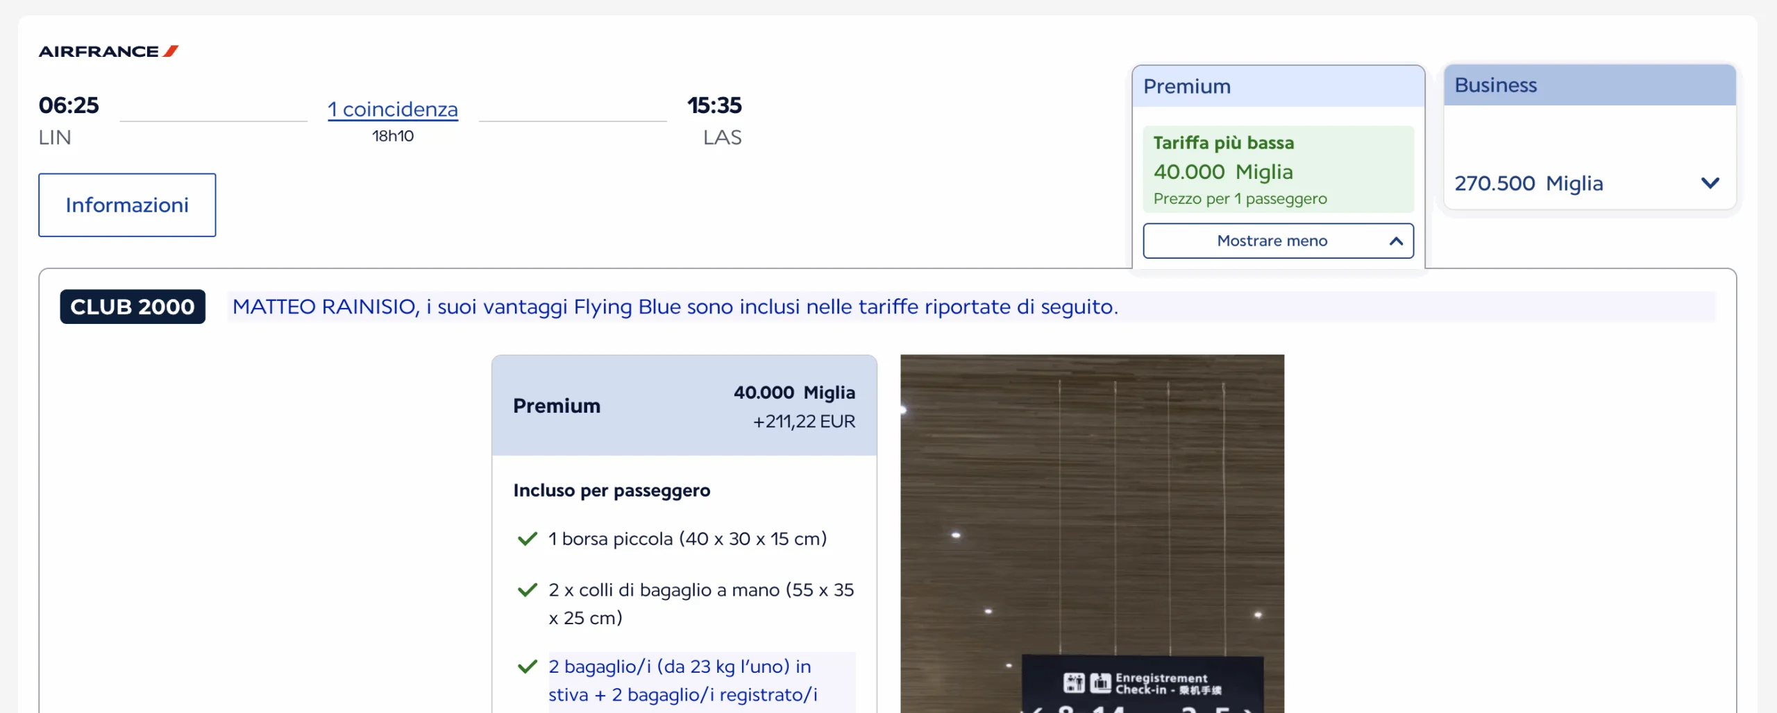Collapse details with Mostrare meno chevron
The image size is (1777, 713).
point(1396,241)
